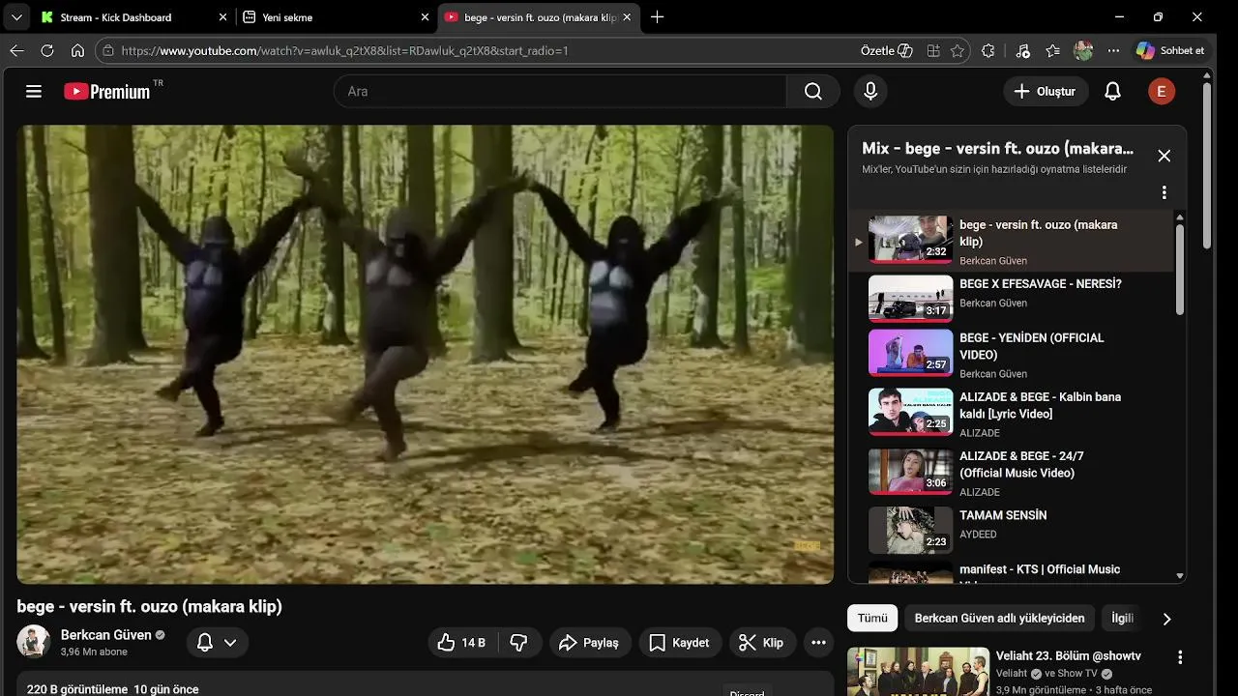Expand the tab search dropdown
Image resolution: width=1238 pixels, height=696 pixels.
tap(16, 17)
